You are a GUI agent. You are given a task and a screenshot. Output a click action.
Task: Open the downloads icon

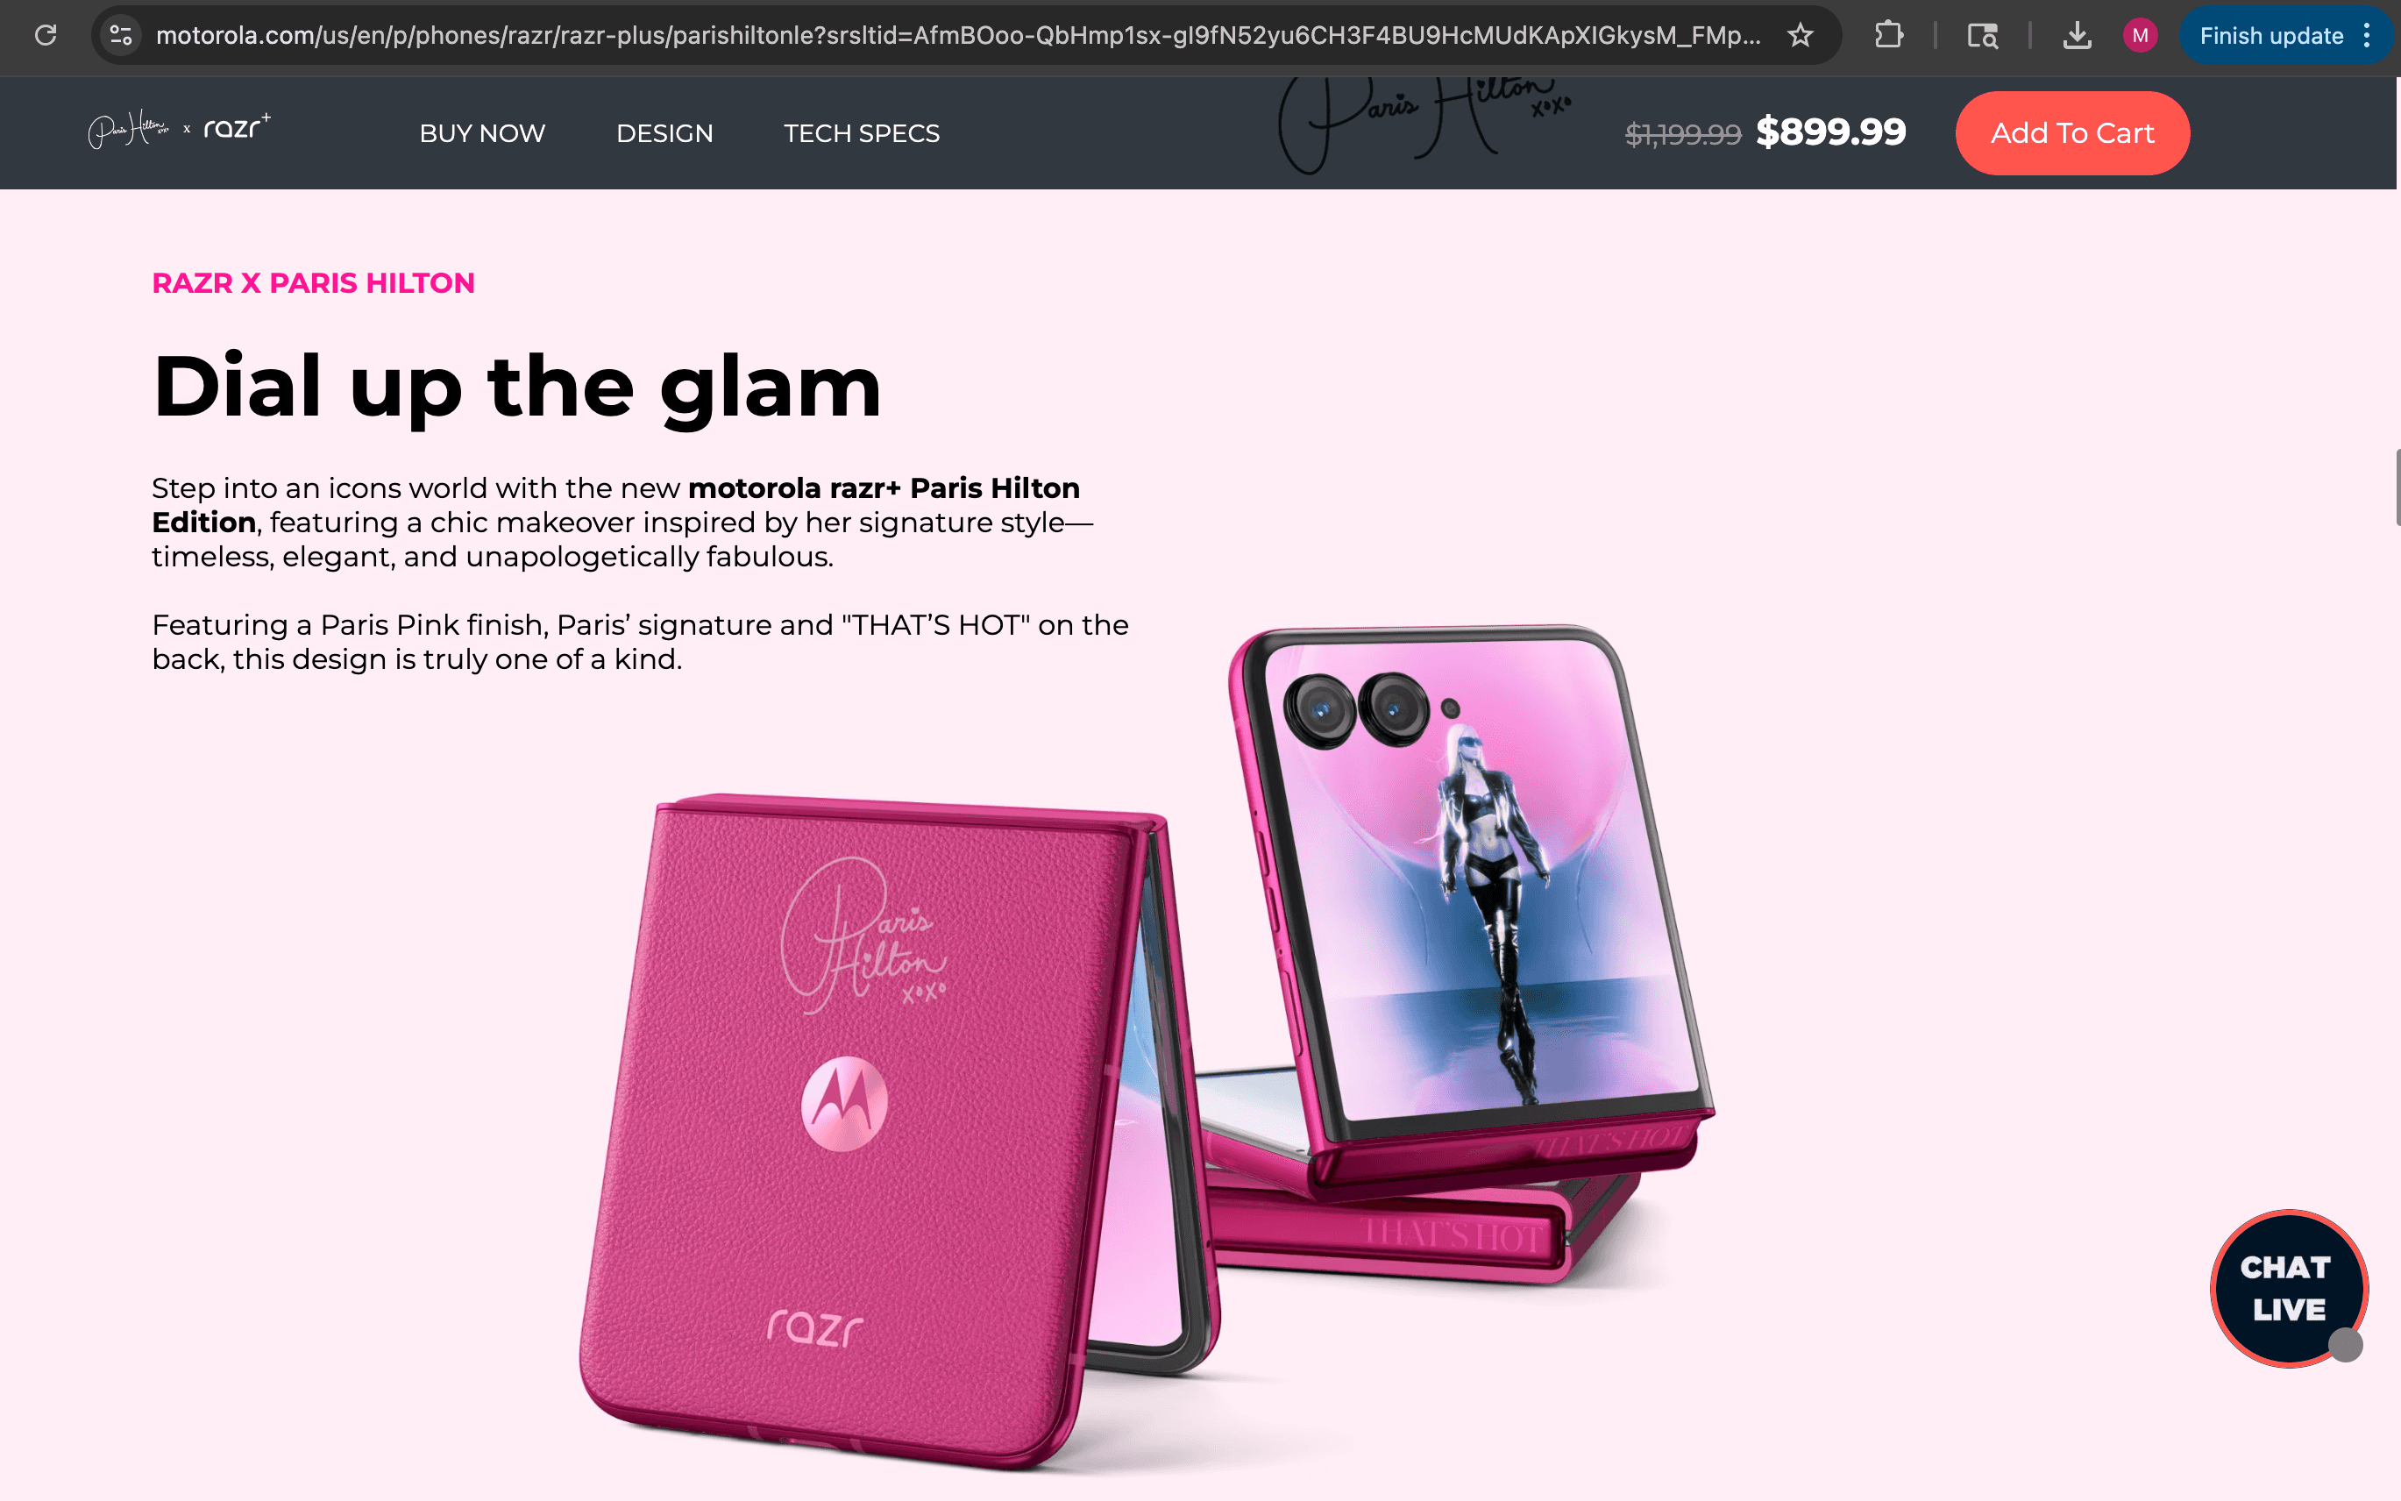coord(2077,36)
